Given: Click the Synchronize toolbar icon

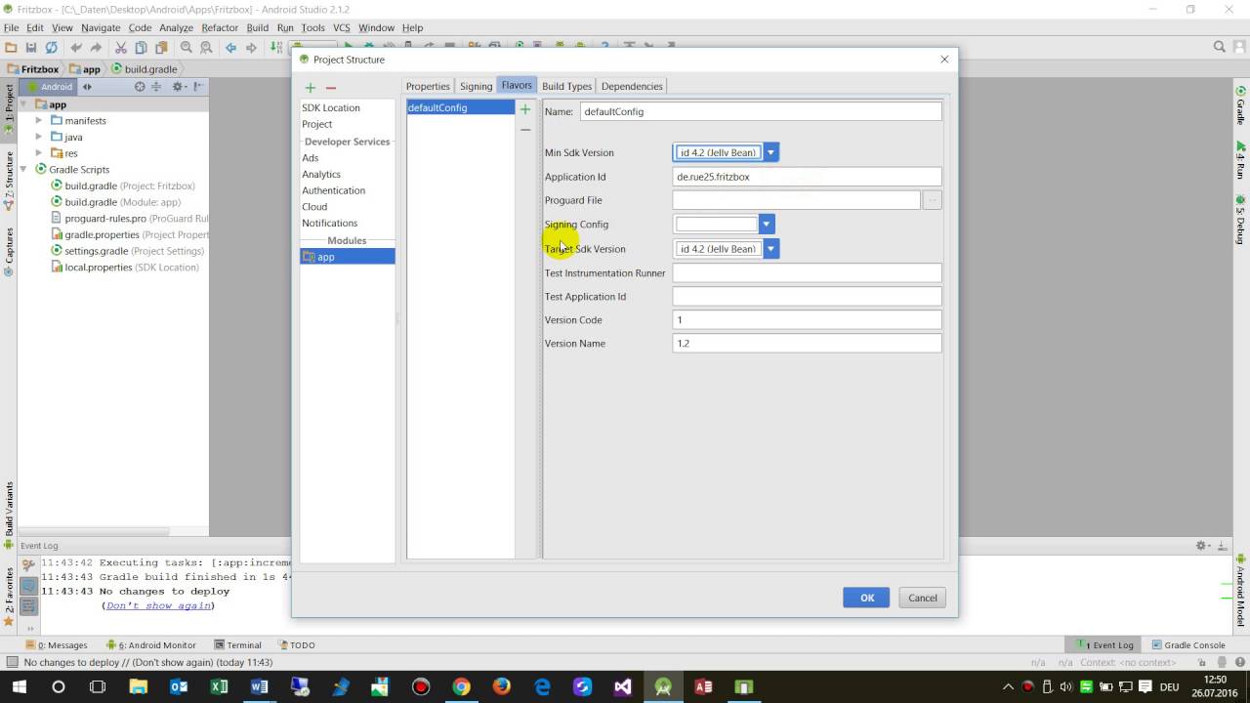Looking at the screenshot, I should tap(52, 47).
